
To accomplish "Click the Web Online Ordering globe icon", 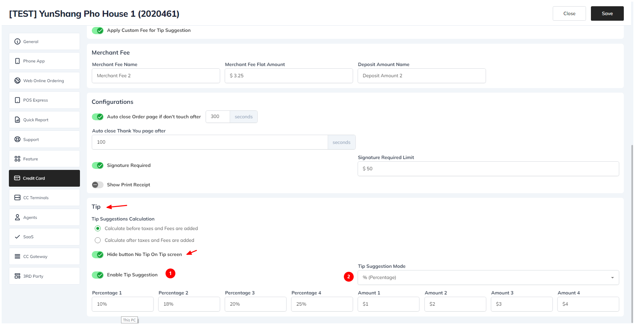I will [17, 81].
